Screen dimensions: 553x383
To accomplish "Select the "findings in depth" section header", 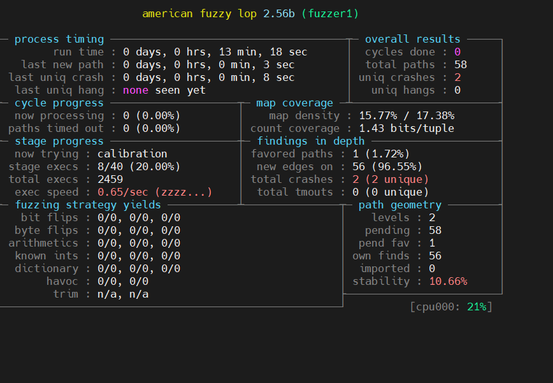I will click(310, 141).
